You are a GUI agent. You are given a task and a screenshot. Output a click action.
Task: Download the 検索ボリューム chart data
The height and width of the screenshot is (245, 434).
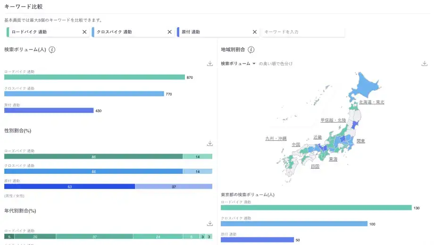[210, 64]
